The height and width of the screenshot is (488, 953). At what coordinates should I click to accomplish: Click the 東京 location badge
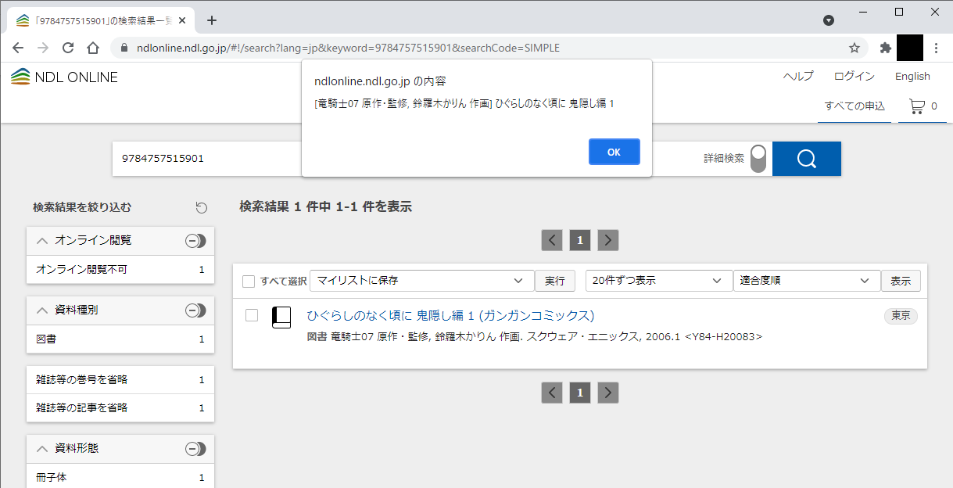coord(901,315)
